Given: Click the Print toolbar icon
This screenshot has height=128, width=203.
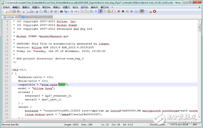Looking at the screenshot, I should pyautogui.click(x=31, y=11).
